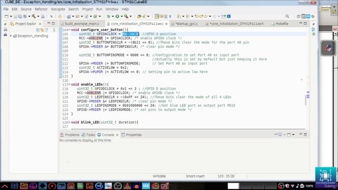Click the Debug bug icon
This screenshot has height=190, width=338.
(x=108, y=16)
